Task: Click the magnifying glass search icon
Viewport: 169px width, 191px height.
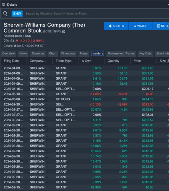Action: 5,13
